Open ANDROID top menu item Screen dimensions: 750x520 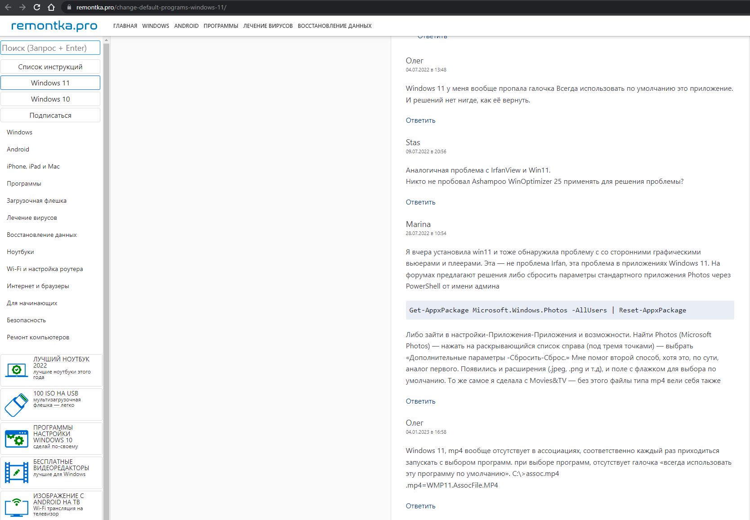[186, 26]
